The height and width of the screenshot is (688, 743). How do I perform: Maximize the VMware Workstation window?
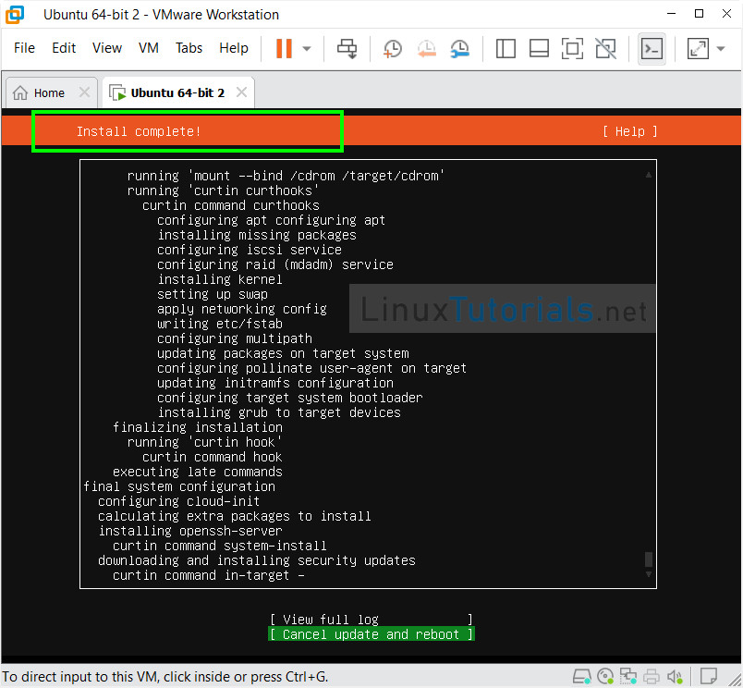coord(699,14)
